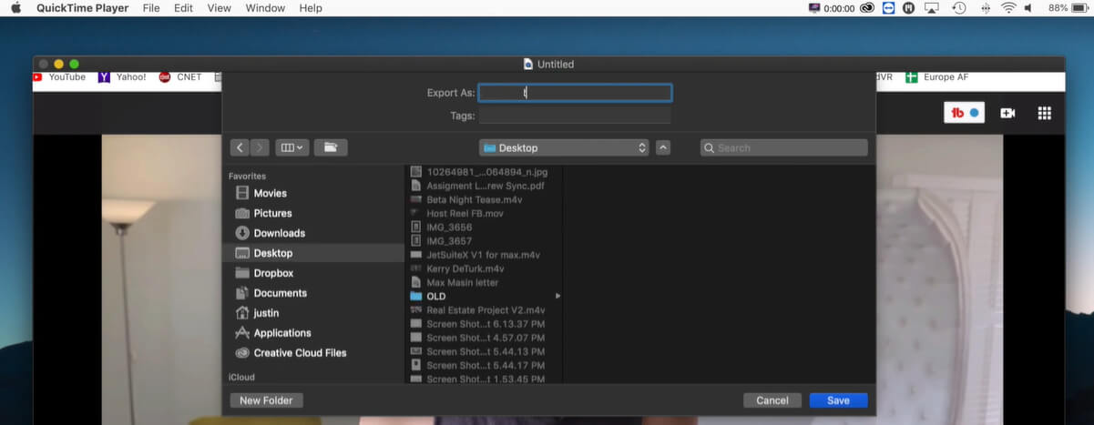Viewport: 1094px width, 425px height.
Task: Click the Save button
Action: click(838, 400)
